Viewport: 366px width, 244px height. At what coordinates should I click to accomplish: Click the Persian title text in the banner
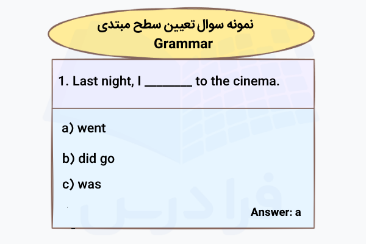[x=183, y=27]
